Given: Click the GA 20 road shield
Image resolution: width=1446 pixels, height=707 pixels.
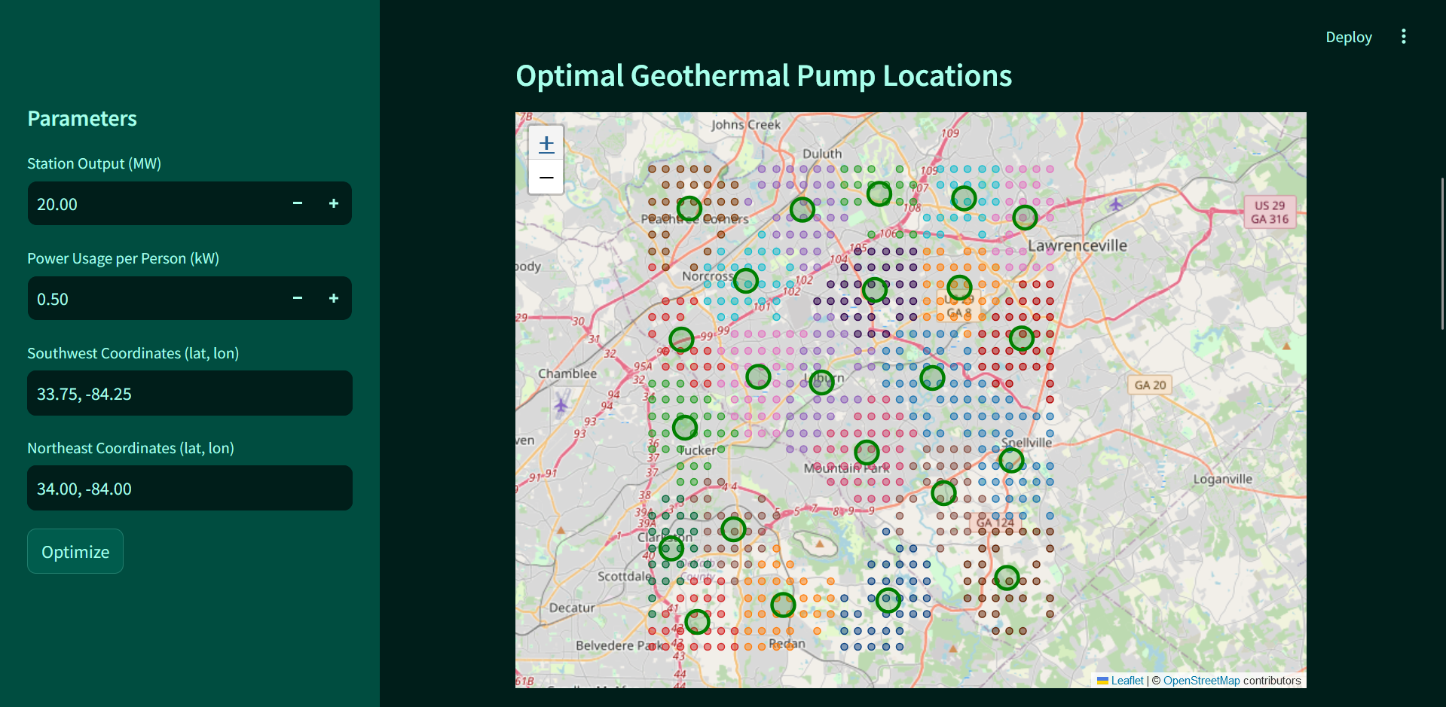Looking at the screenshot, I should tap(1150, 385).
